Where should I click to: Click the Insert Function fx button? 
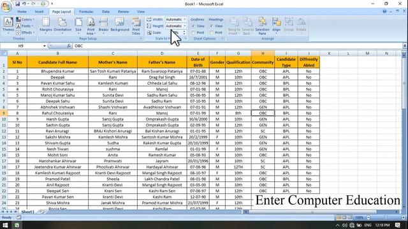(69, 46)
